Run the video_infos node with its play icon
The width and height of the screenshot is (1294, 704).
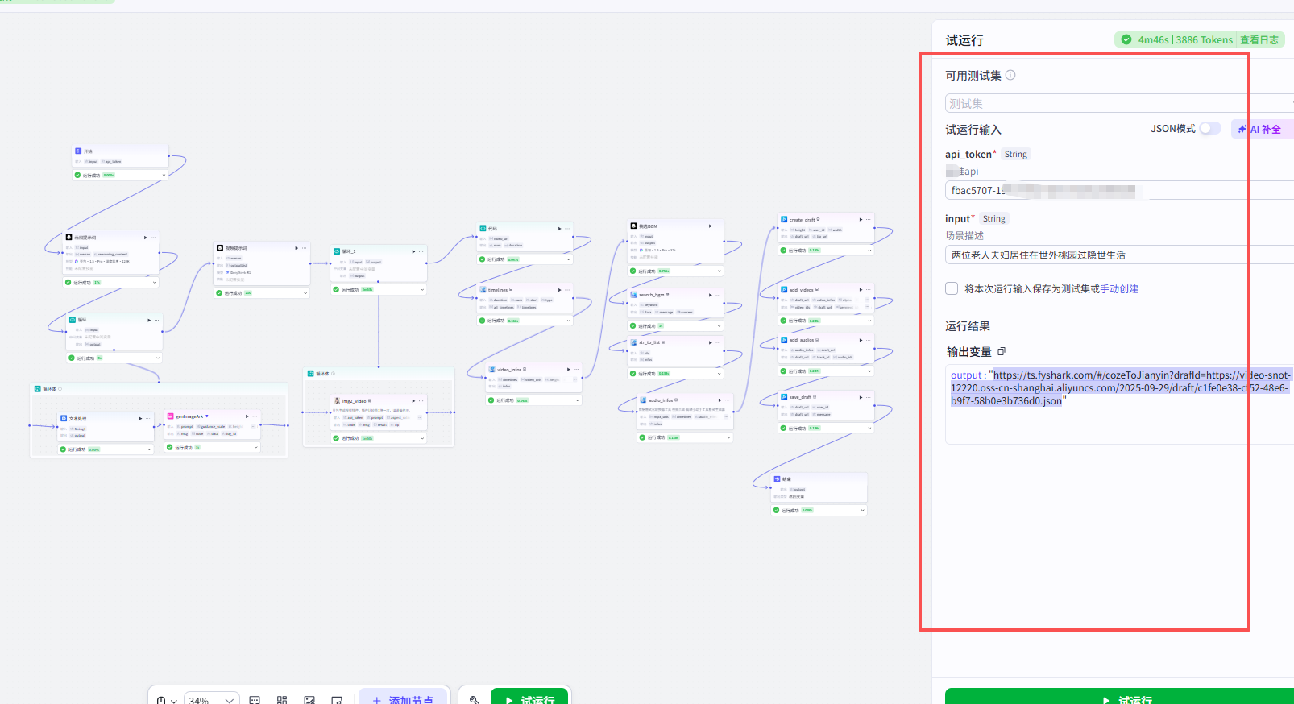(x=568, y=369)
